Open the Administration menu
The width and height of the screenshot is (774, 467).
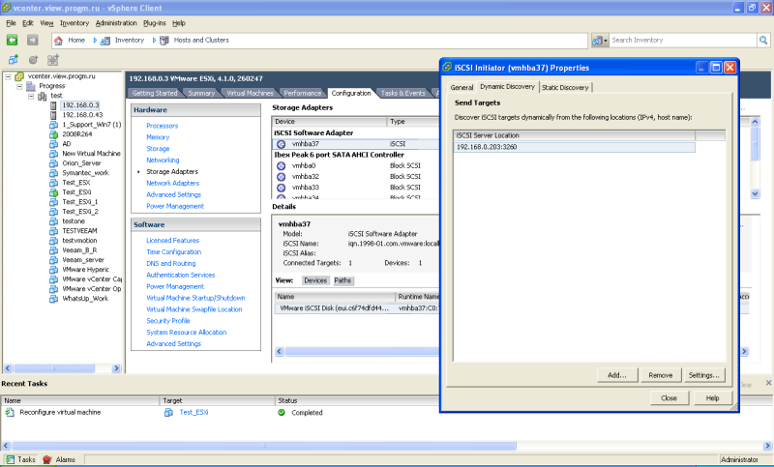click(116, 23)
